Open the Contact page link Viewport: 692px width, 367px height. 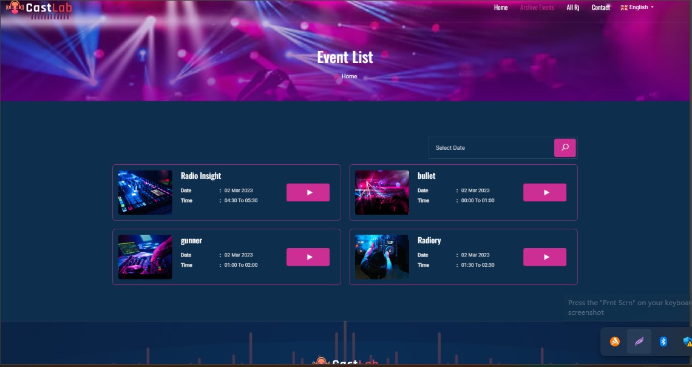601,7
